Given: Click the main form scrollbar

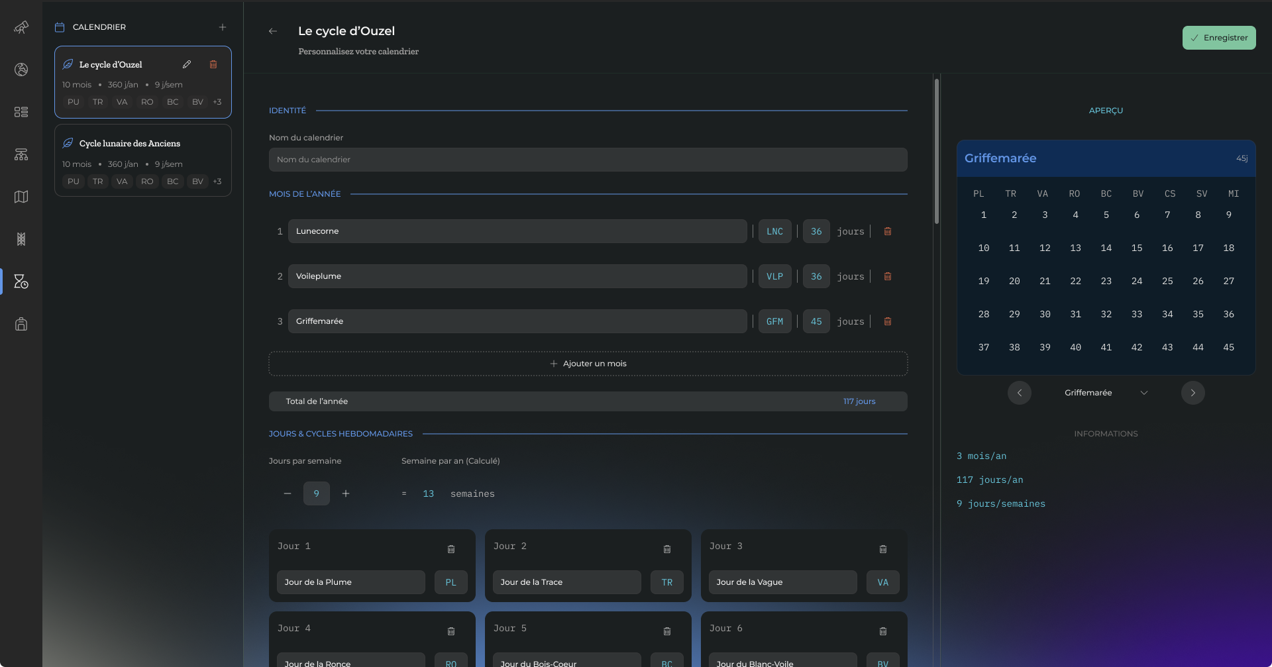Looking at the screenshot, I should tap(937, 152).
